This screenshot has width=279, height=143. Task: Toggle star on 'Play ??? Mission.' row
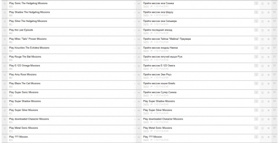[x=5, y=137]
